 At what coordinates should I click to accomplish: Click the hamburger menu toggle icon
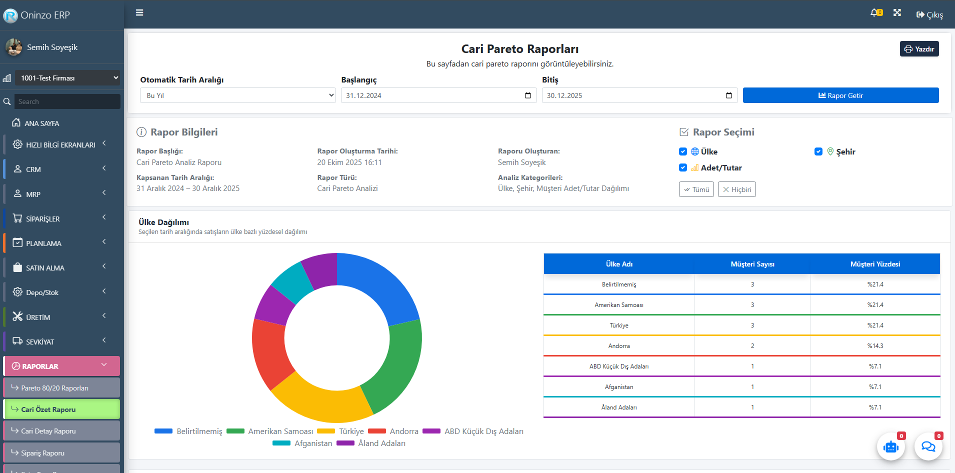pyautogui.click(x=139, y=12)
